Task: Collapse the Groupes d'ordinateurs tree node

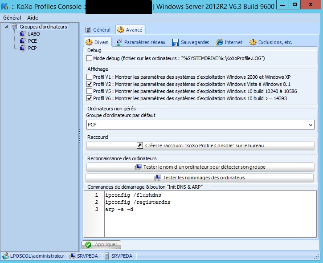Action: click(x=6, y=27)
